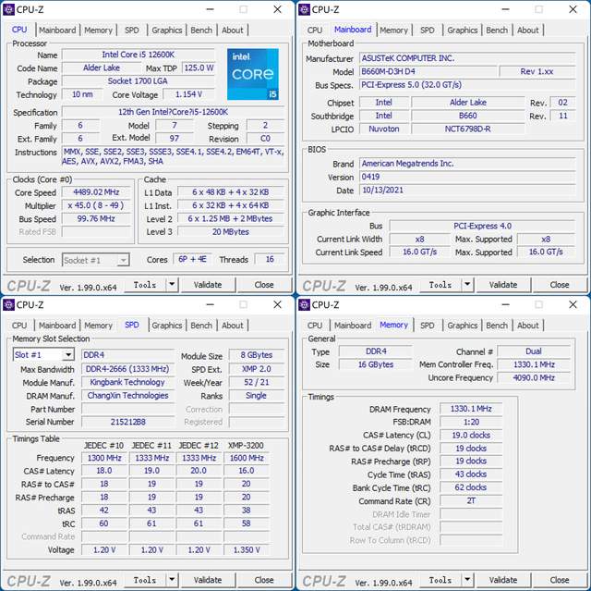
Task: Click Validate button in Mainboard window
Action: 503,285
